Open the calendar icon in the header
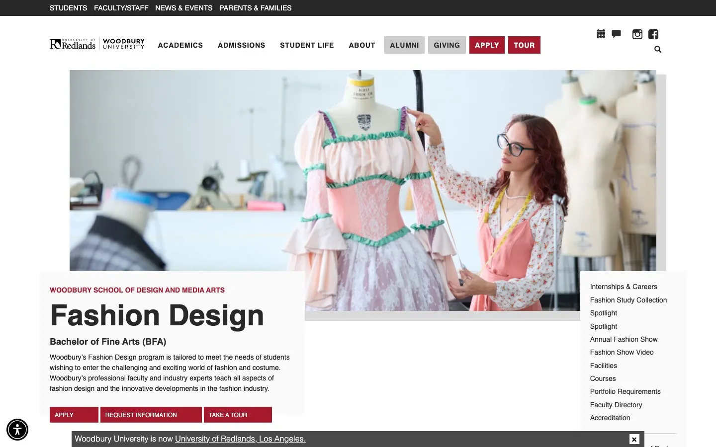716x447 pixels. coord(601,34)
